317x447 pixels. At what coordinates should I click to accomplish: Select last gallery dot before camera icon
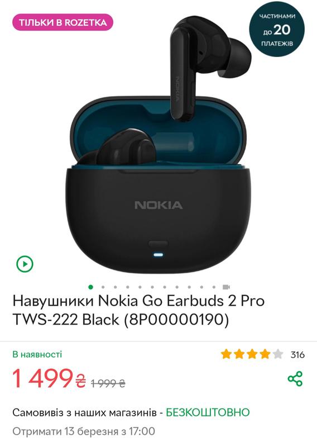214,287
